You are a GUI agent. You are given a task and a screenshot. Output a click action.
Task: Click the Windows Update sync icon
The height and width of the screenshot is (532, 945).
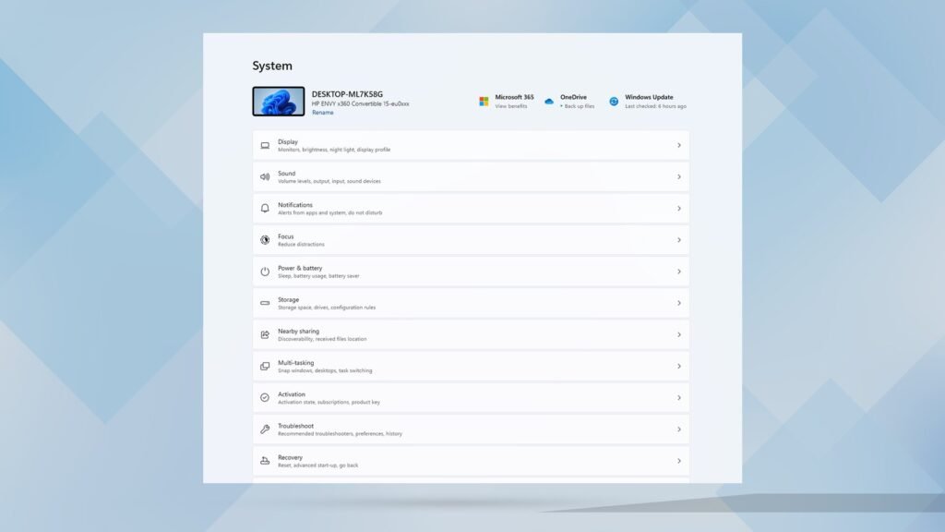pyautogui.click(x=614, y=101)
